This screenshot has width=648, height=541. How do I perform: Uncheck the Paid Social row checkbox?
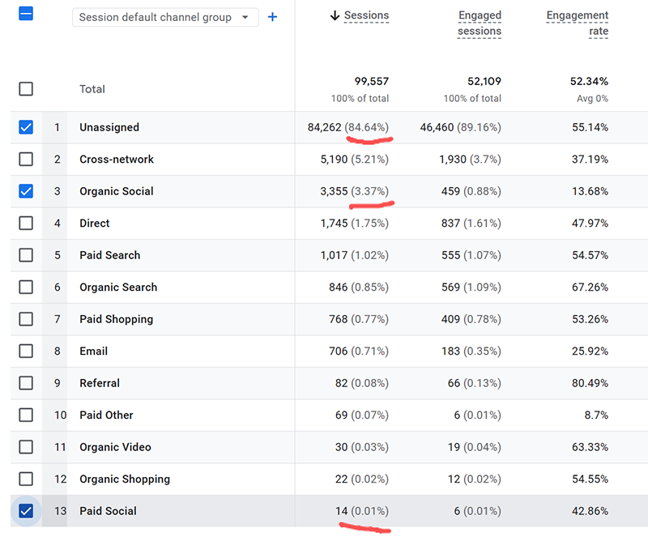pos(26,511)
